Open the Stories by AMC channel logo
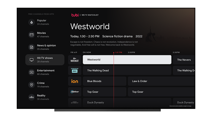The height and width of the screenshot is (119, 212). (x=75, y=71)
